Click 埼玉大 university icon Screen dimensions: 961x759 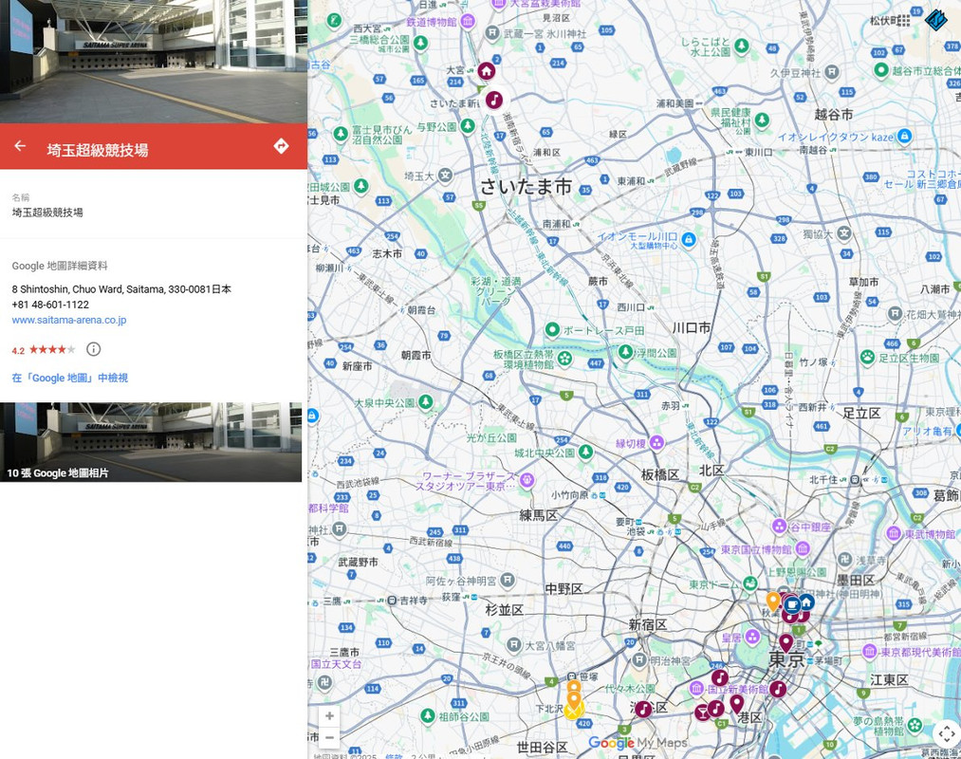(x=445, y=176)
